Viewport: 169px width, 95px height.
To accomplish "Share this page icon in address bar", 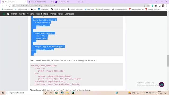I will [x=144, y=6].
